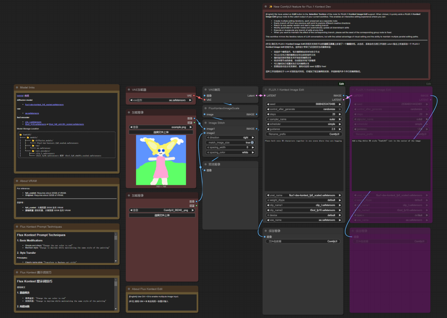Open the direction dropdown in Image Stitch

tap(230, 138)
